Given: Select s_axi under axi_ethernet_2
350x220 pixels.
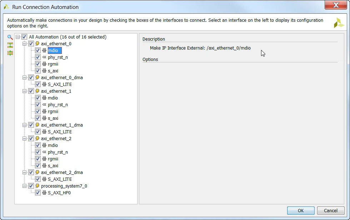Looking at the screenshot, I should click(x=53, y=165).
